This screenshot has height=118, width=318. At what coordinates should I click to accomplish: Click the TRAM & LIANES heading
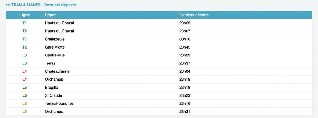click(41, 5)
